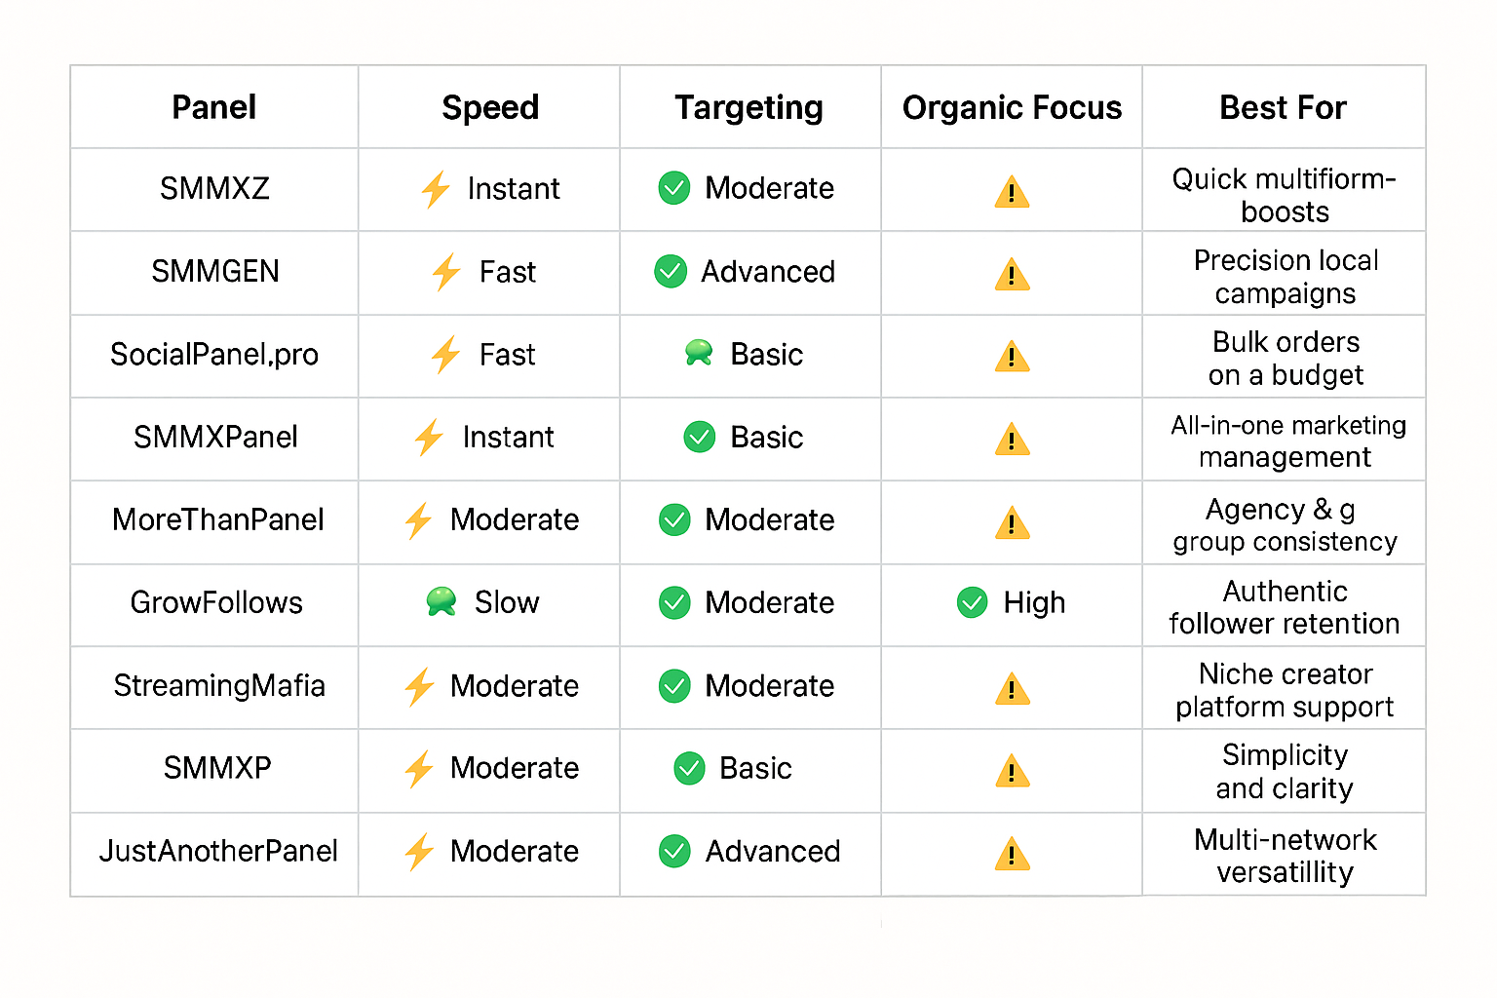Click the Targeting column header

tap(748, 107)
